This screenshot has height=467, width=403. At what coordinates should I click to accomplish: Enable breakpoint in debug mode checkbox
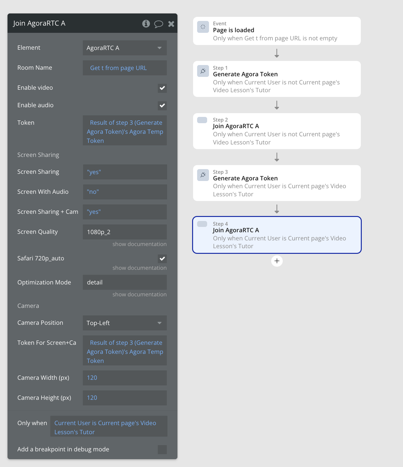[162, 449]
